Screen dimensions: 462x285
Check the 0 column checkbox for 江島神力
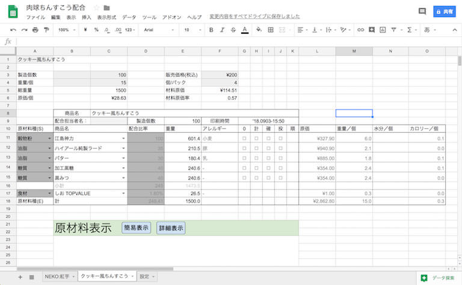244,138
